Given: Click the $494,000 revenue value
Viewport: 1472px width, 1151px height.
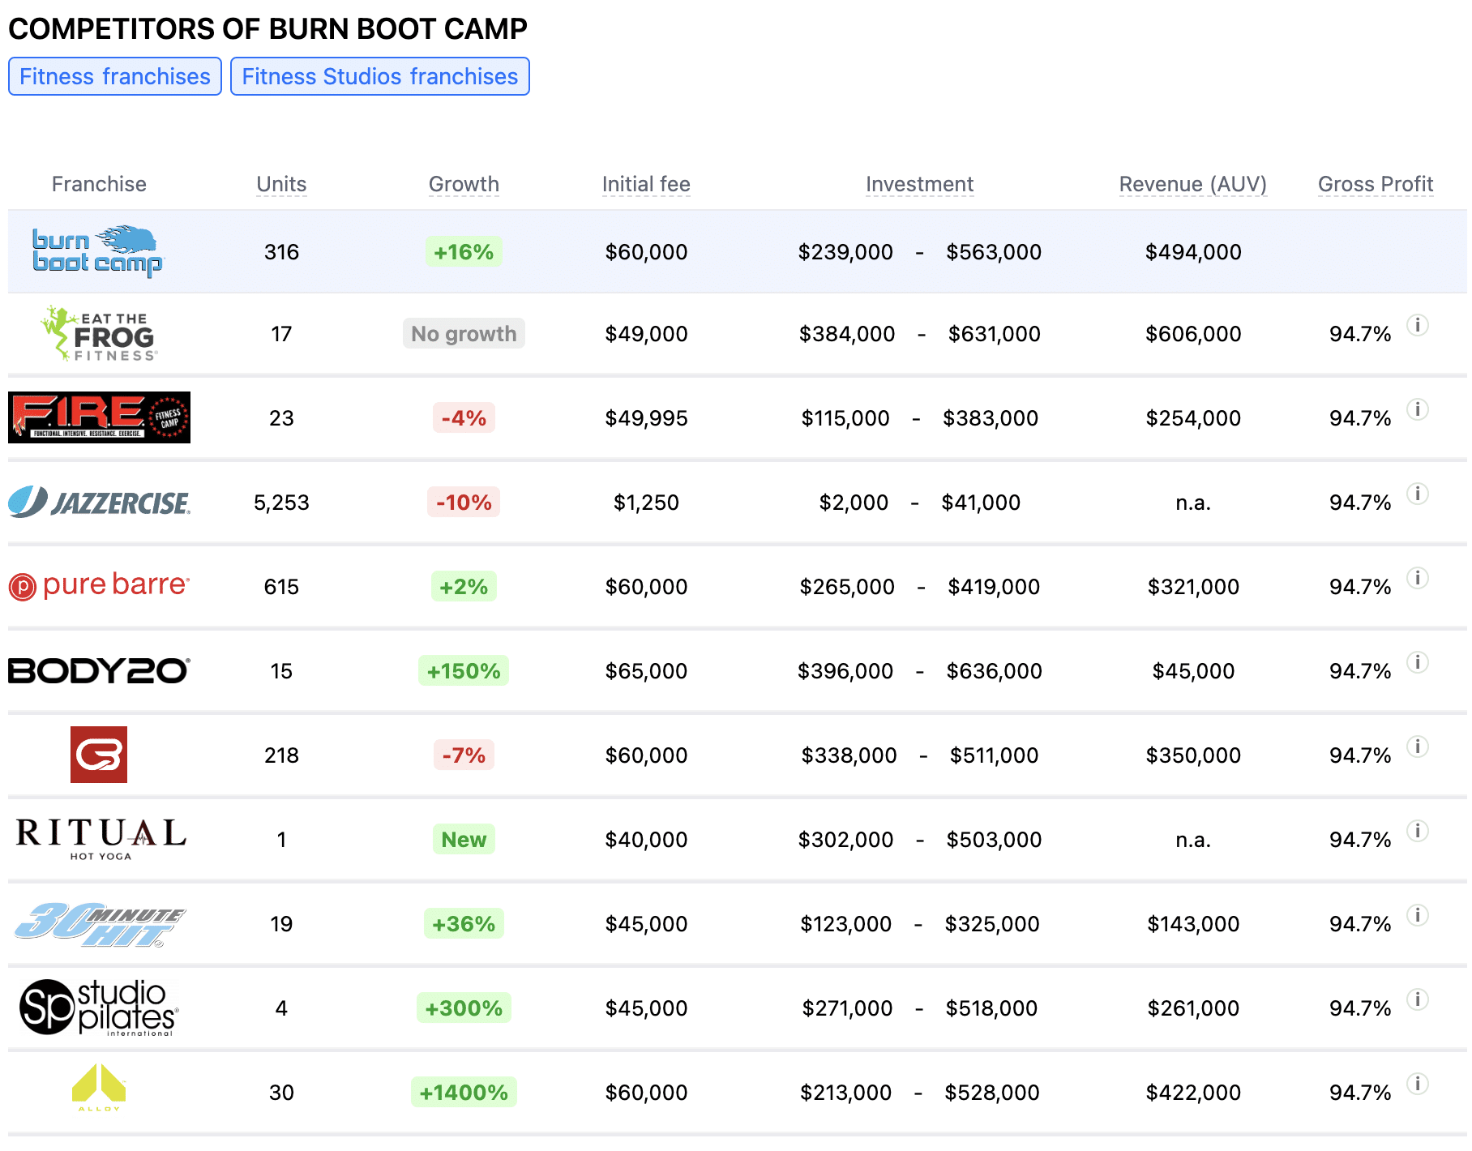Looking at the screenshot, I should [1193, 252].
